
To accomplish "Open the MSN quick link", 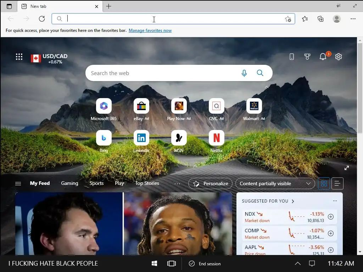I will pos(179,141).
